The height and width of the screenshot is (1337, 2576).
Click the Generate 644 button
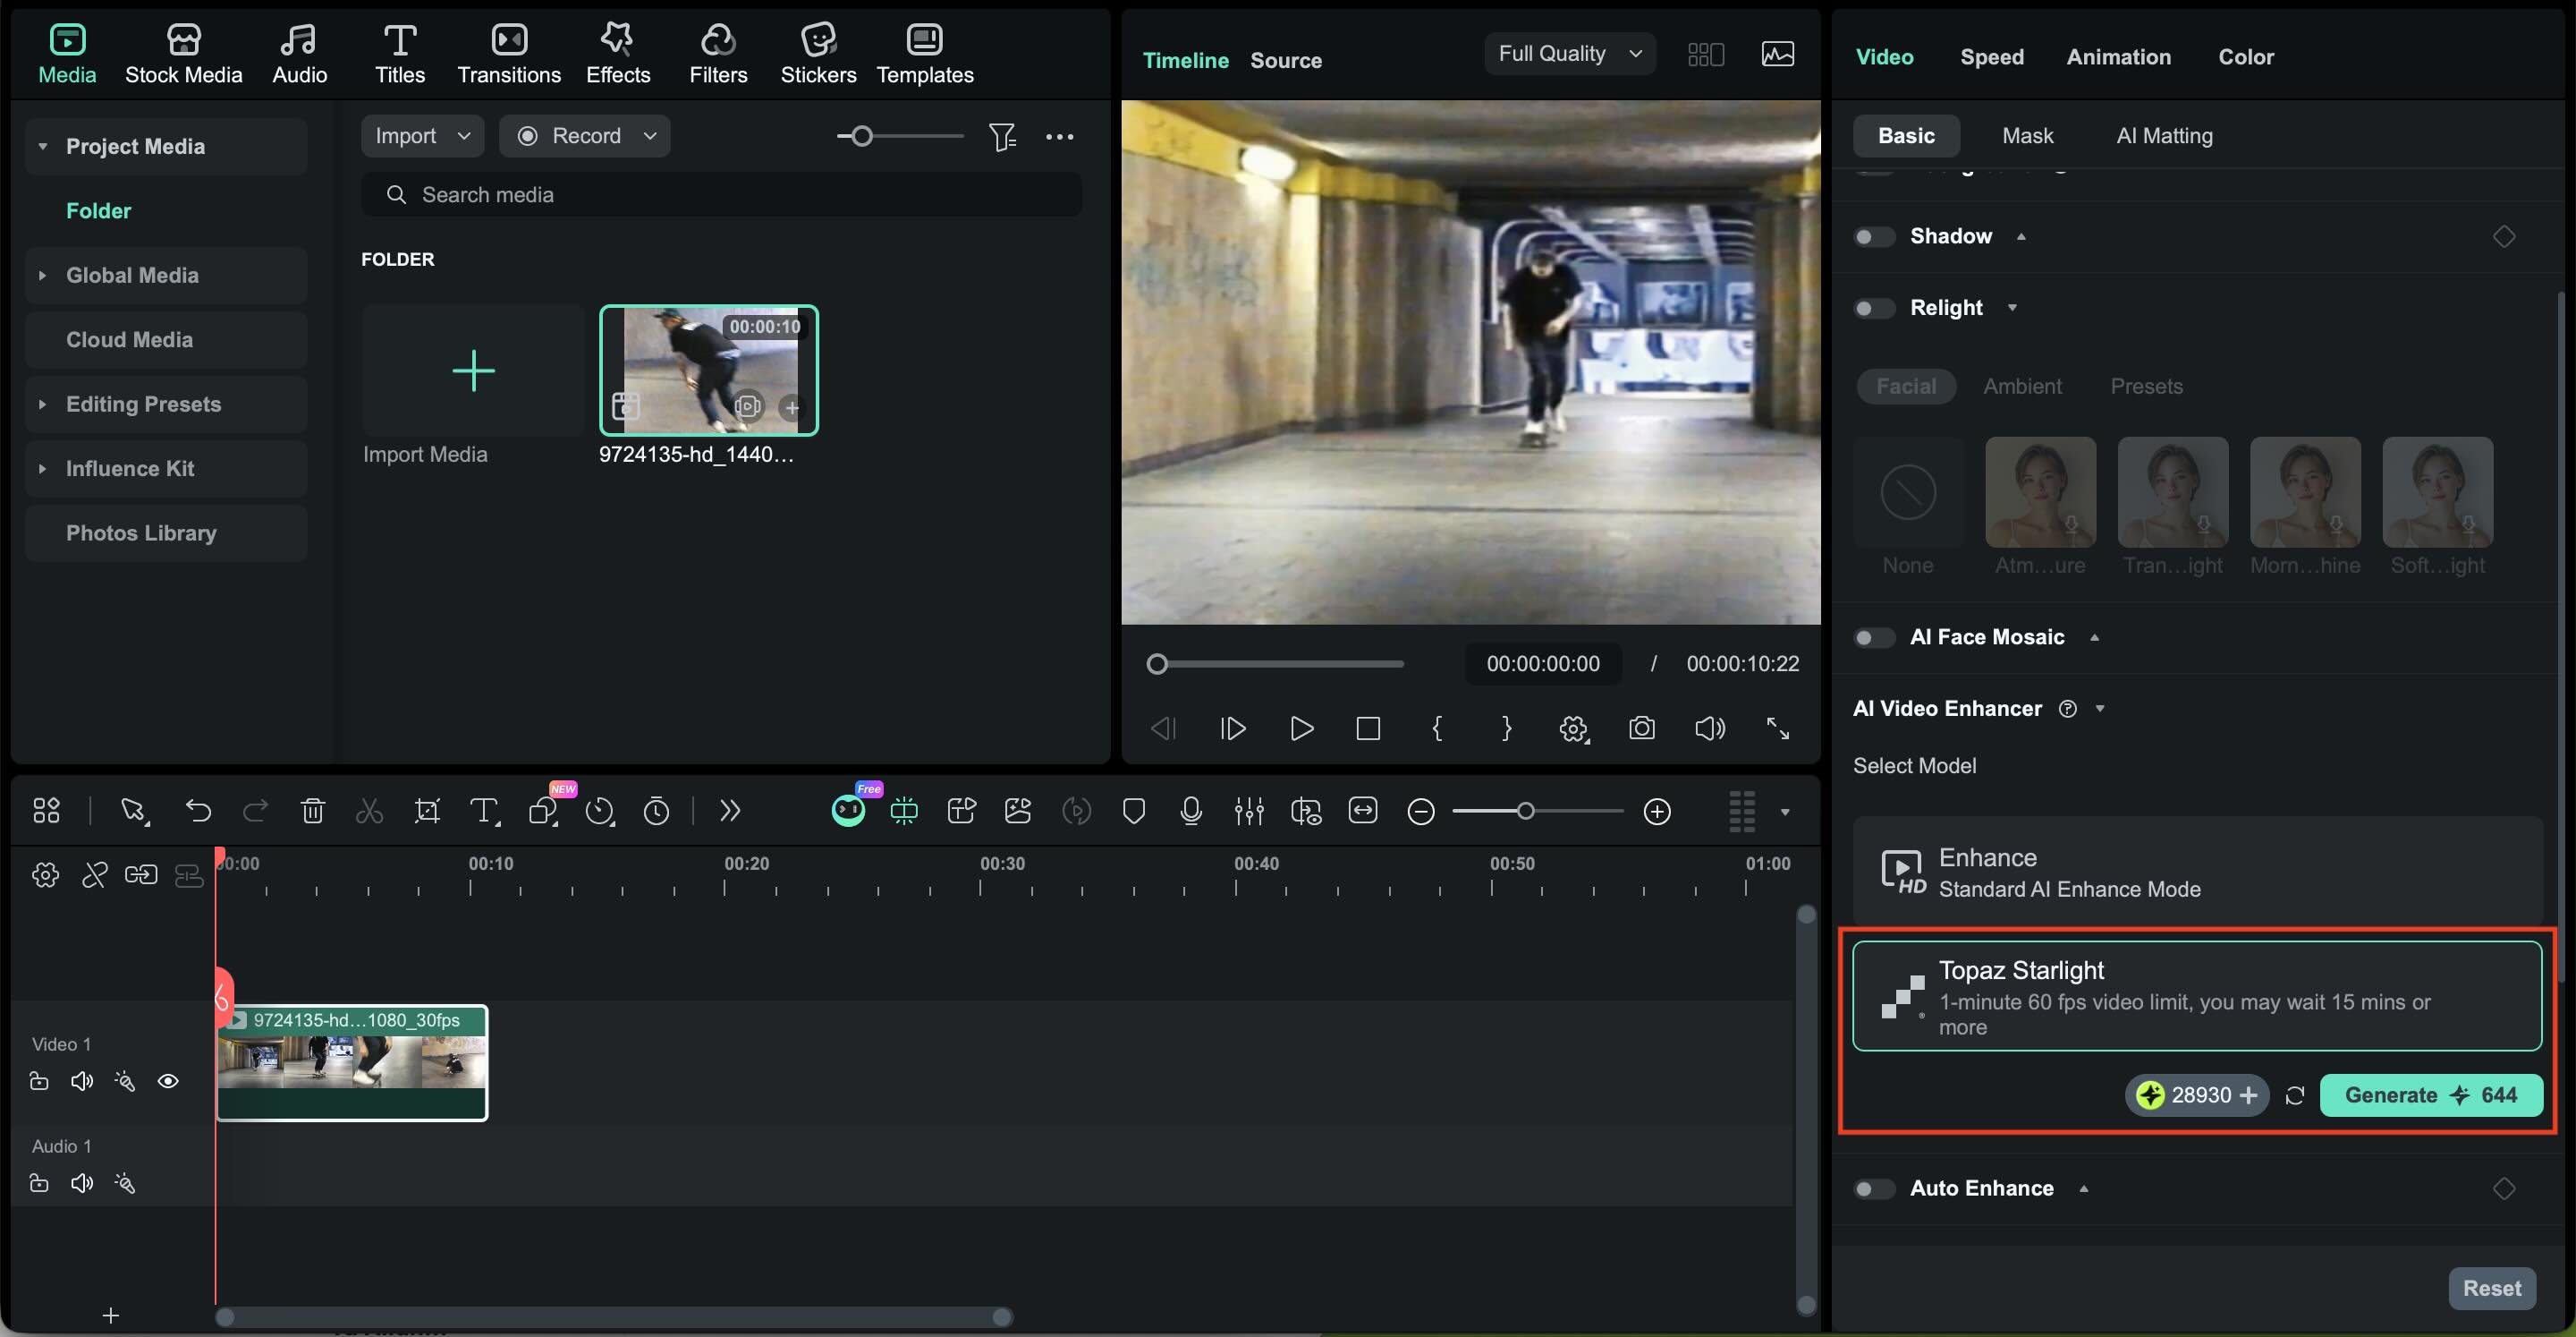pyautogui.click(x=2429, y=1094)
